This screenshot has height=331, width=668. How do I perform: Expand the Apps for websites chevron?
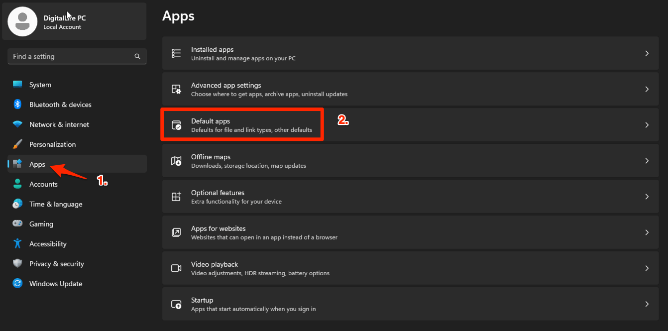click(x=647, y=232)
